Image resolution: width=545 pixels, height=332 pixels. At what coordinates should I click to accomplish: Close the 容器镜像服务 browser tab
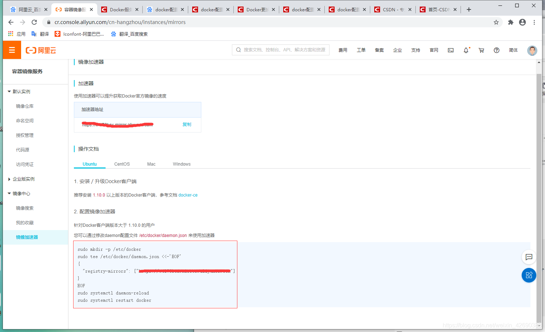click(x=91, y=9)
